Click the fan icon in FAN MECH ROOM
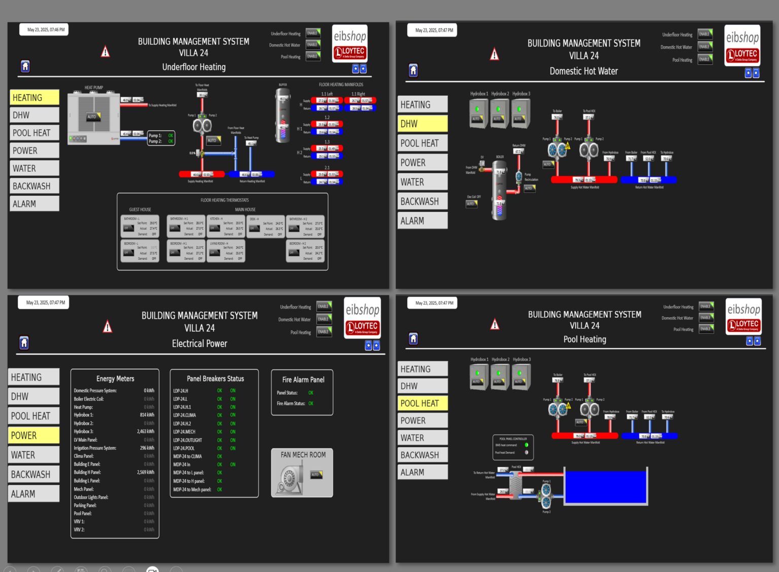 pos(290,479)
